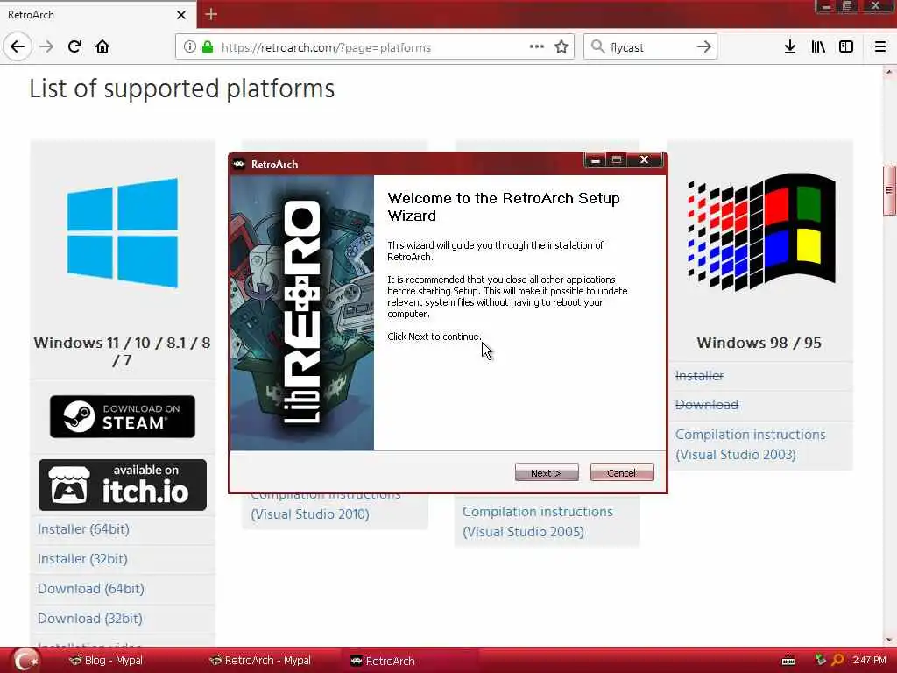897x673 pixels.
Task: Click the green secure padlock icon
Action: click(207, 47)
